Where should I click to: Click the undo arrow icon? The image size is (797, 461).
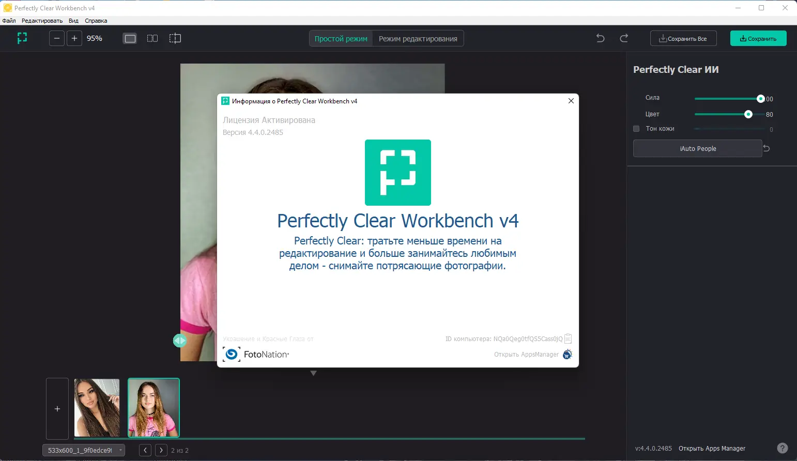(600, 38)
